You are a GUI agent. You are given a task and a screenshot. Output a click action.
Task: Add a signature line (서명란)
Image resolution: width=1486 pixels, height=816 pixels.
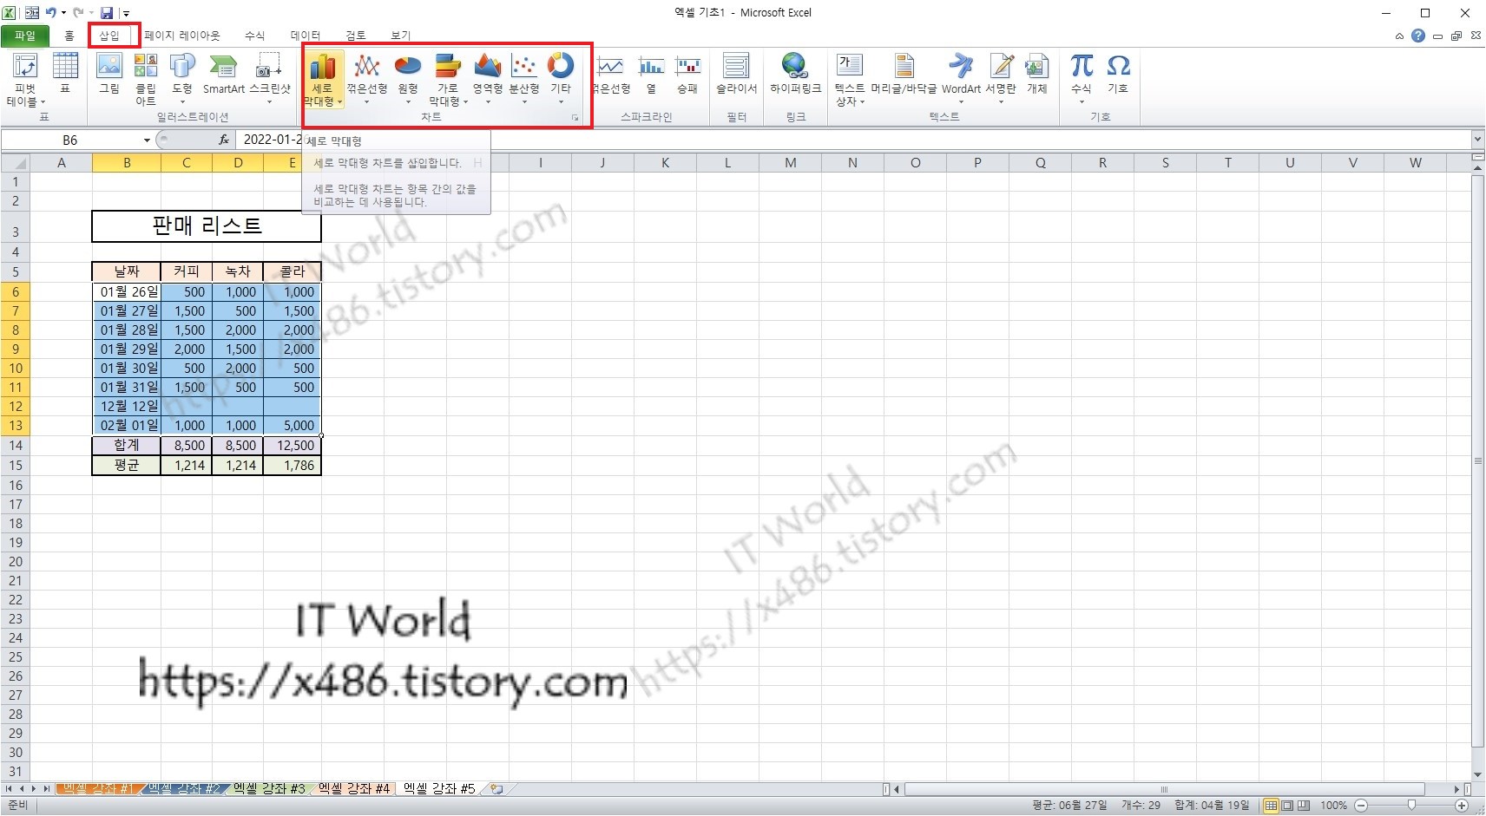1001,79
